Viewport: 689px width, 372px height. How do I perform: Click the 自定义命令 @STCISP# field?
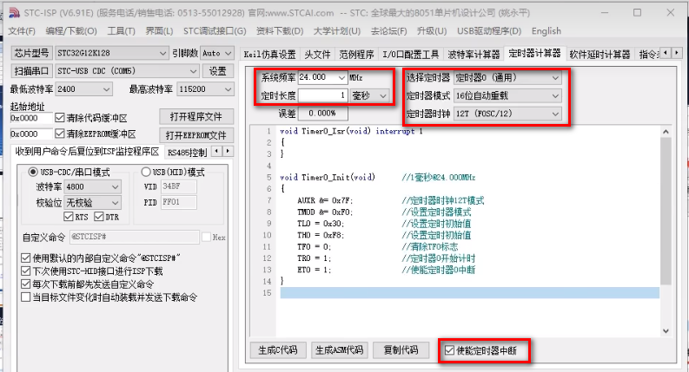[135, 237]
